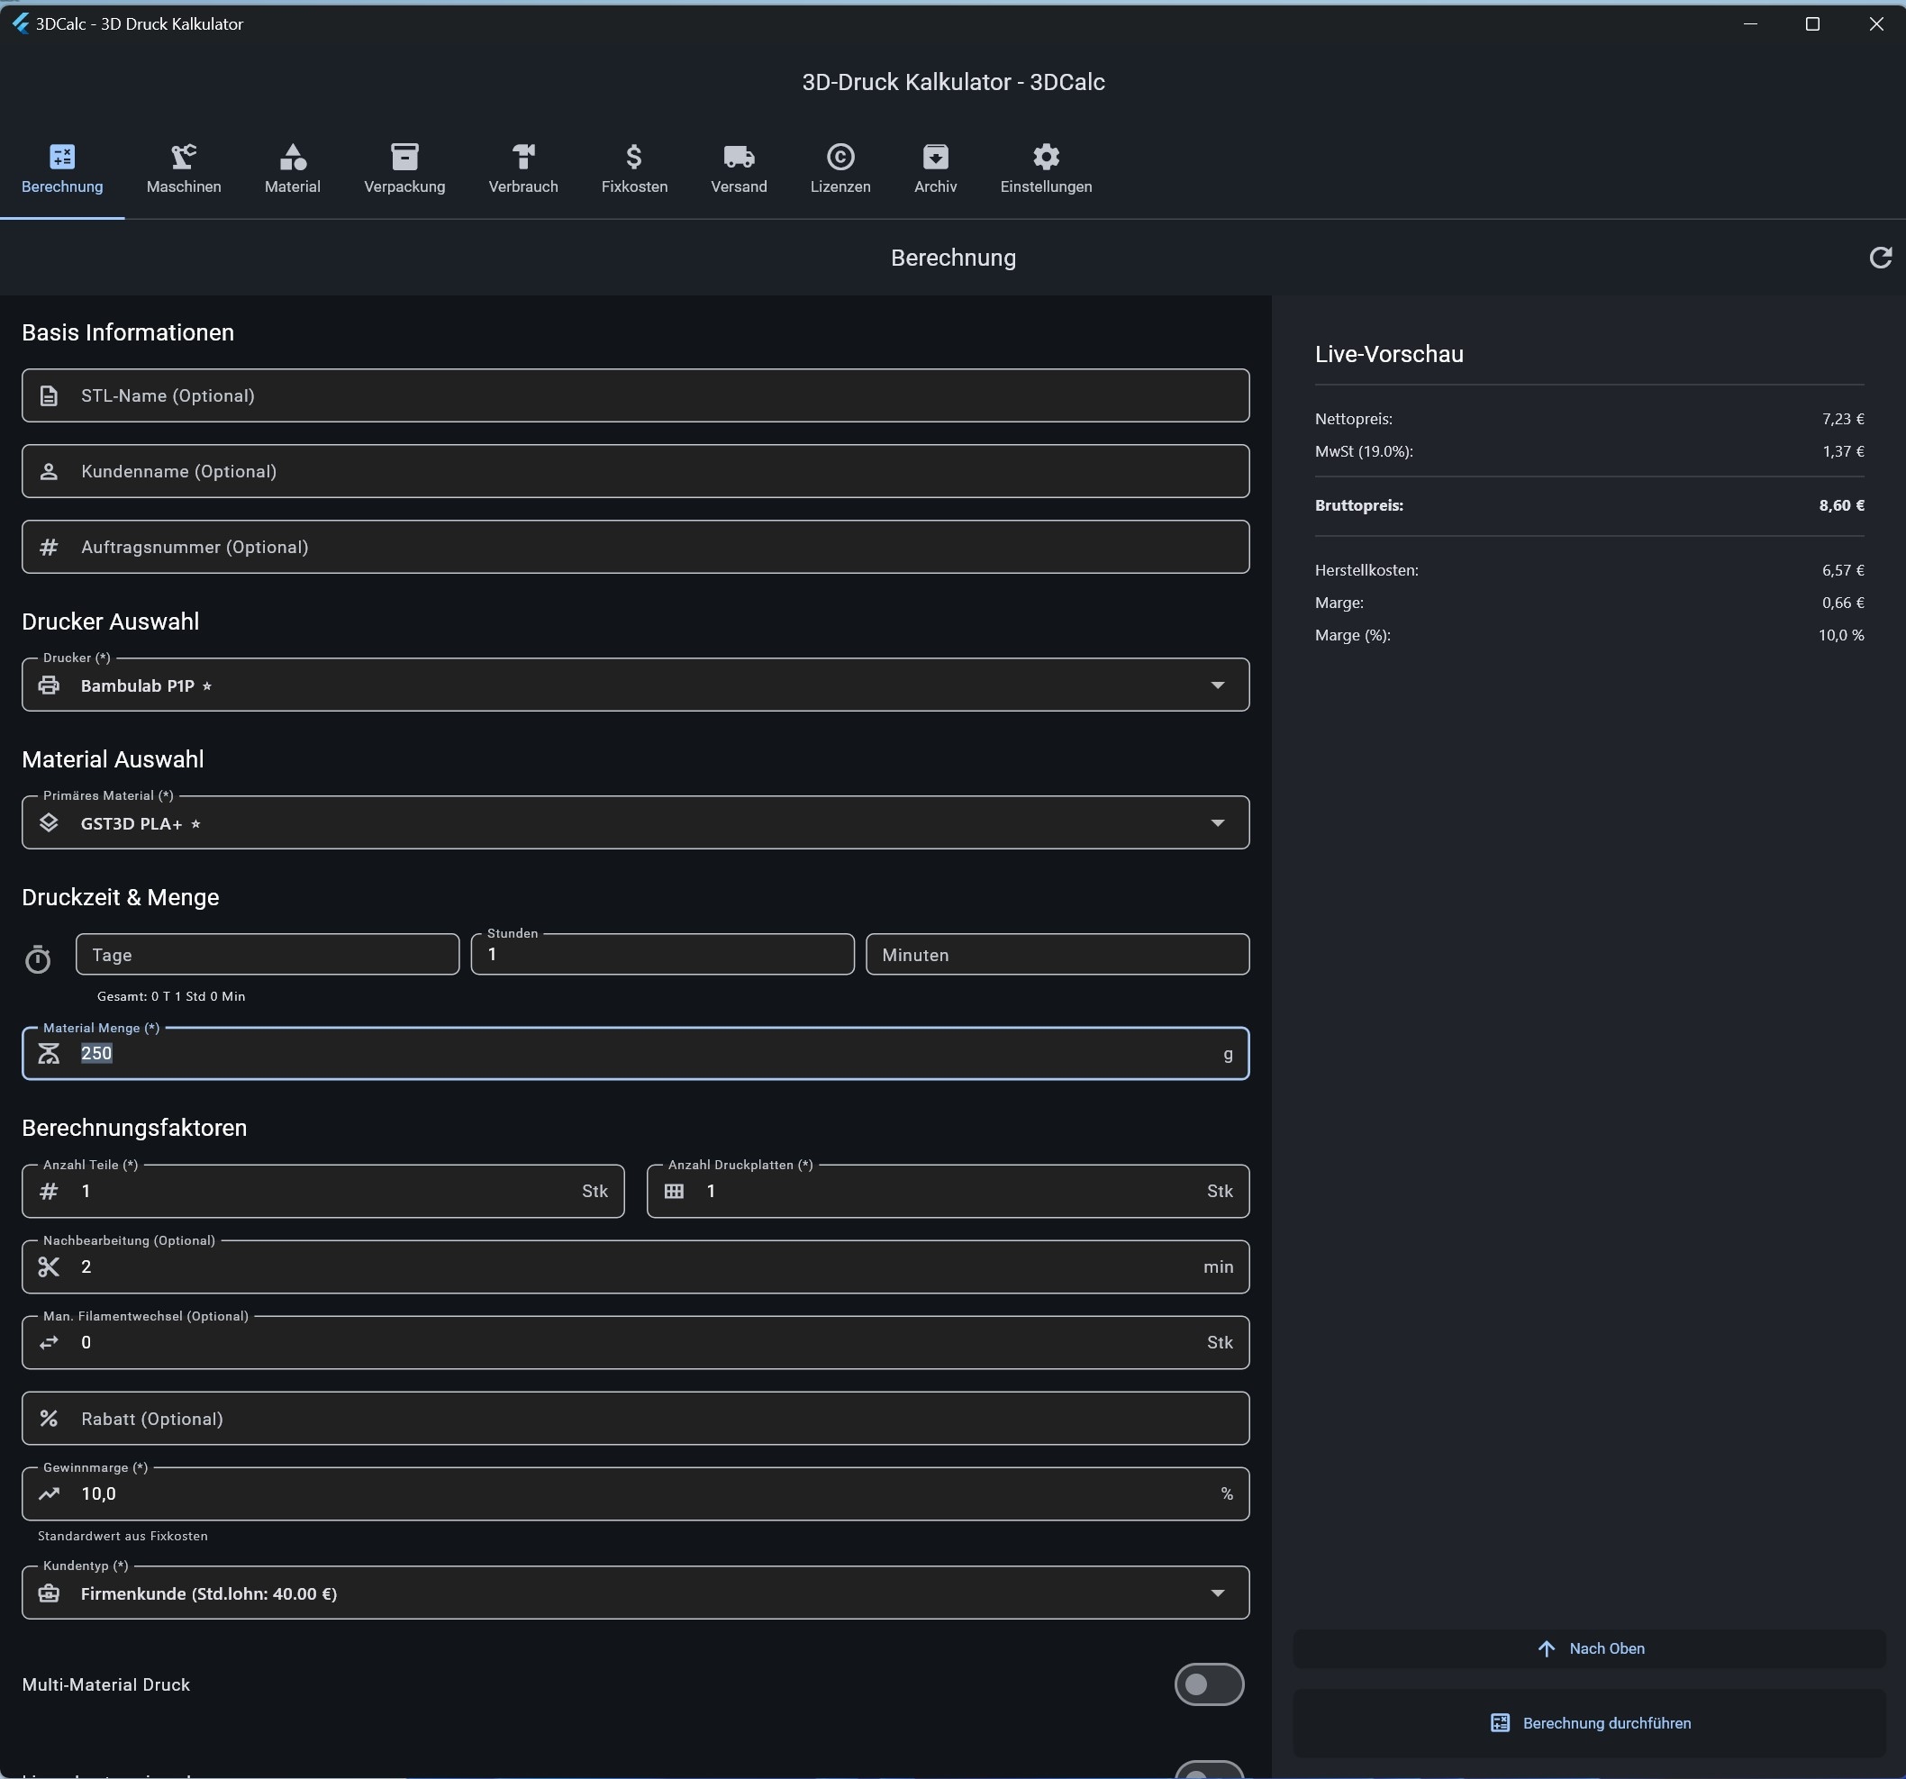This screenshot has width=1906, height=1779.
Task: Select the Berechnung tab
Action: coord(62,169)
